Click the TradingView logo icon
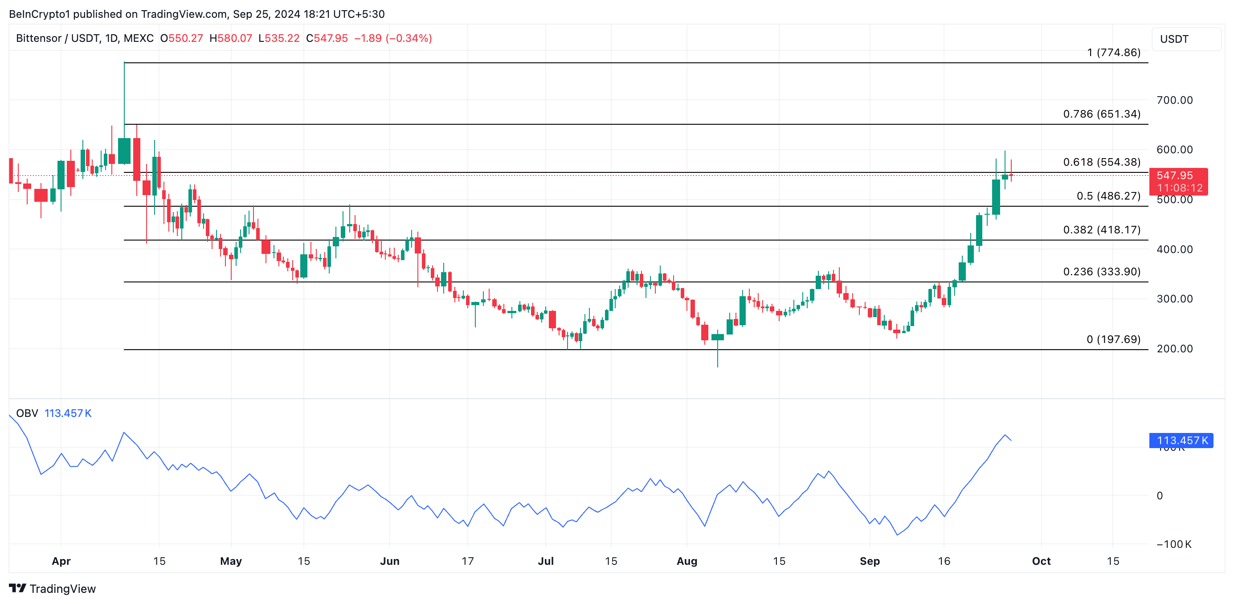Screen dimensions: 1234x604 coord(17,588)
